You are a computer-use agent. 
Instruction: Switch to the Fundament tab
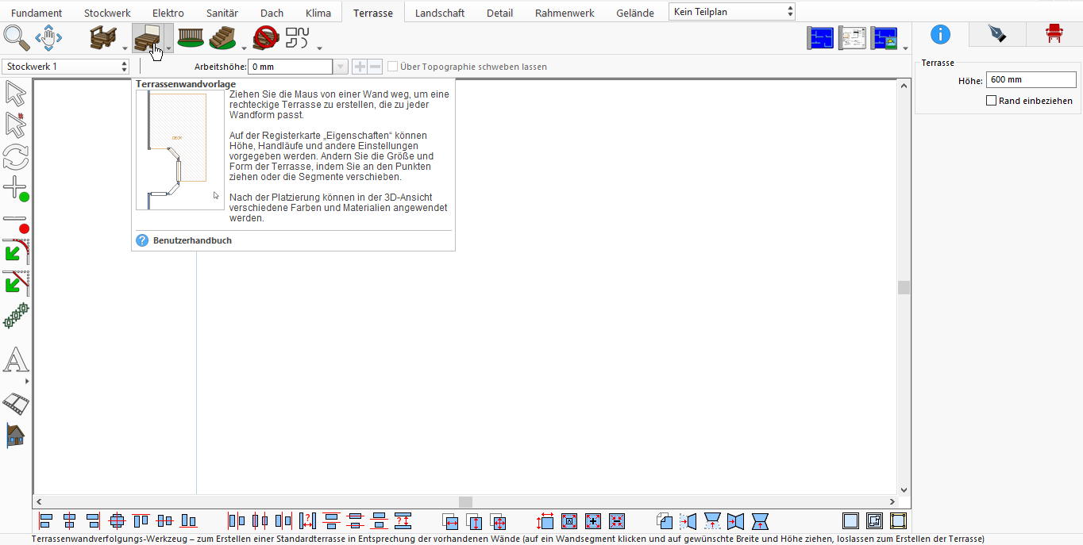[x=37, y=13]
